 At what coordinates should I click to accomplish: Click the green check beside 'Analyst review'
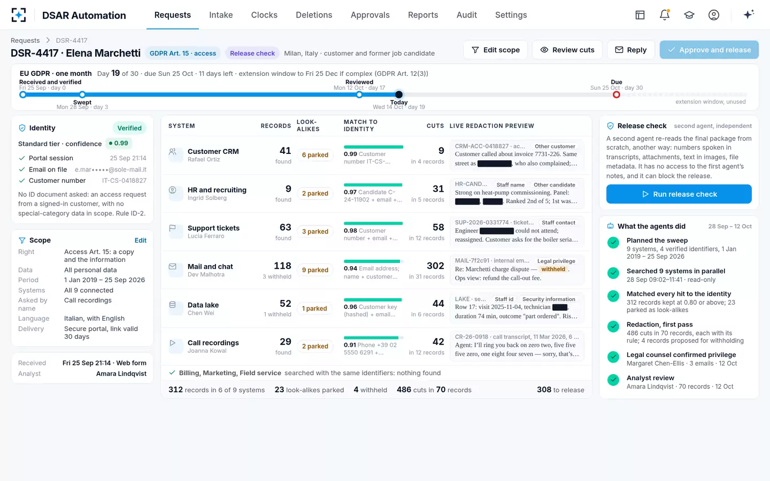(613, 380)
